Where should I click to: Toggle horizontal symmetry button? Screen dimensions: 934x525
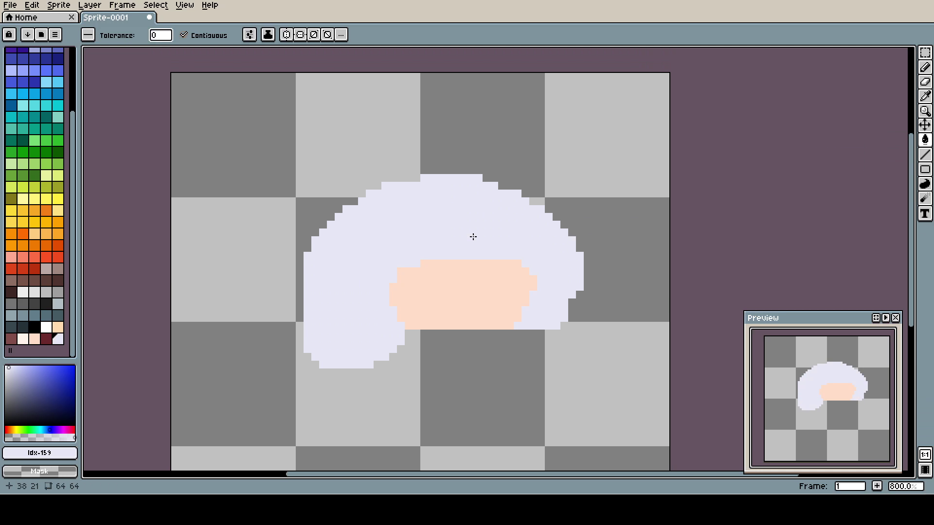300,35
